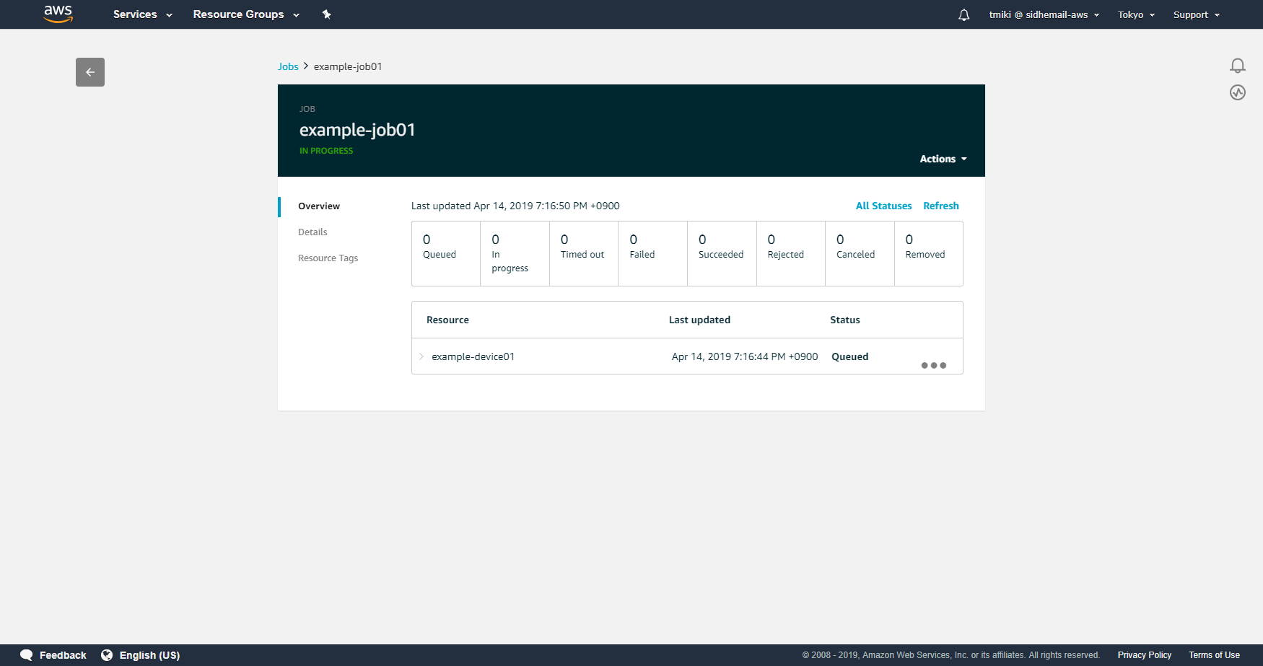Click the example-job01 job title

(x=357, y=130)
